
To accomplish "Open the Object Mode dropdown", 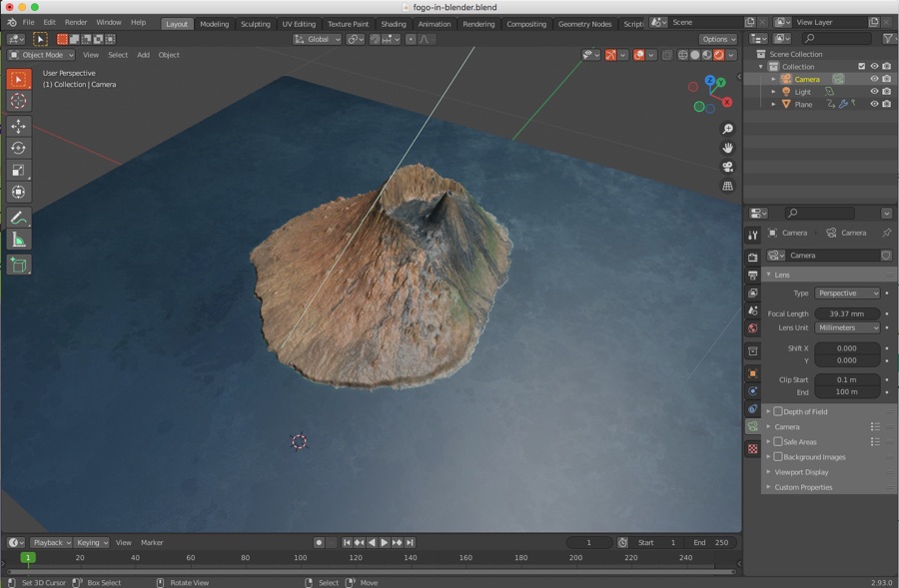I will click(40, 55).
